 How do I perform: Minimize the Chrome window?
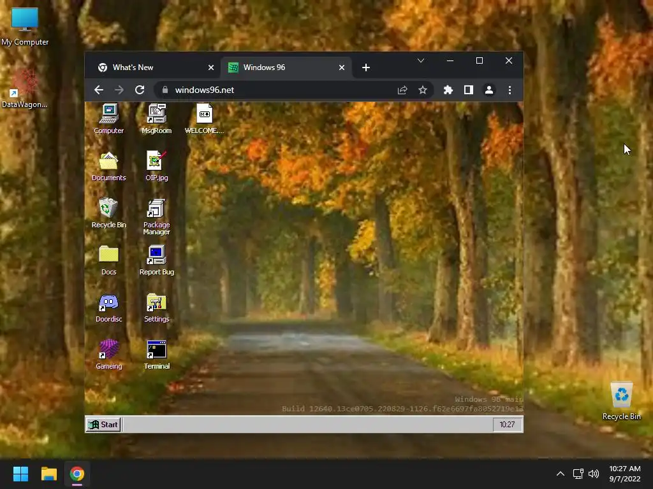pos(450,60)
